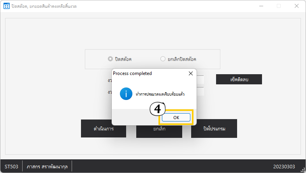Click the ST503 code in status bar
This screenshot has width=306, height=173.
11,167
